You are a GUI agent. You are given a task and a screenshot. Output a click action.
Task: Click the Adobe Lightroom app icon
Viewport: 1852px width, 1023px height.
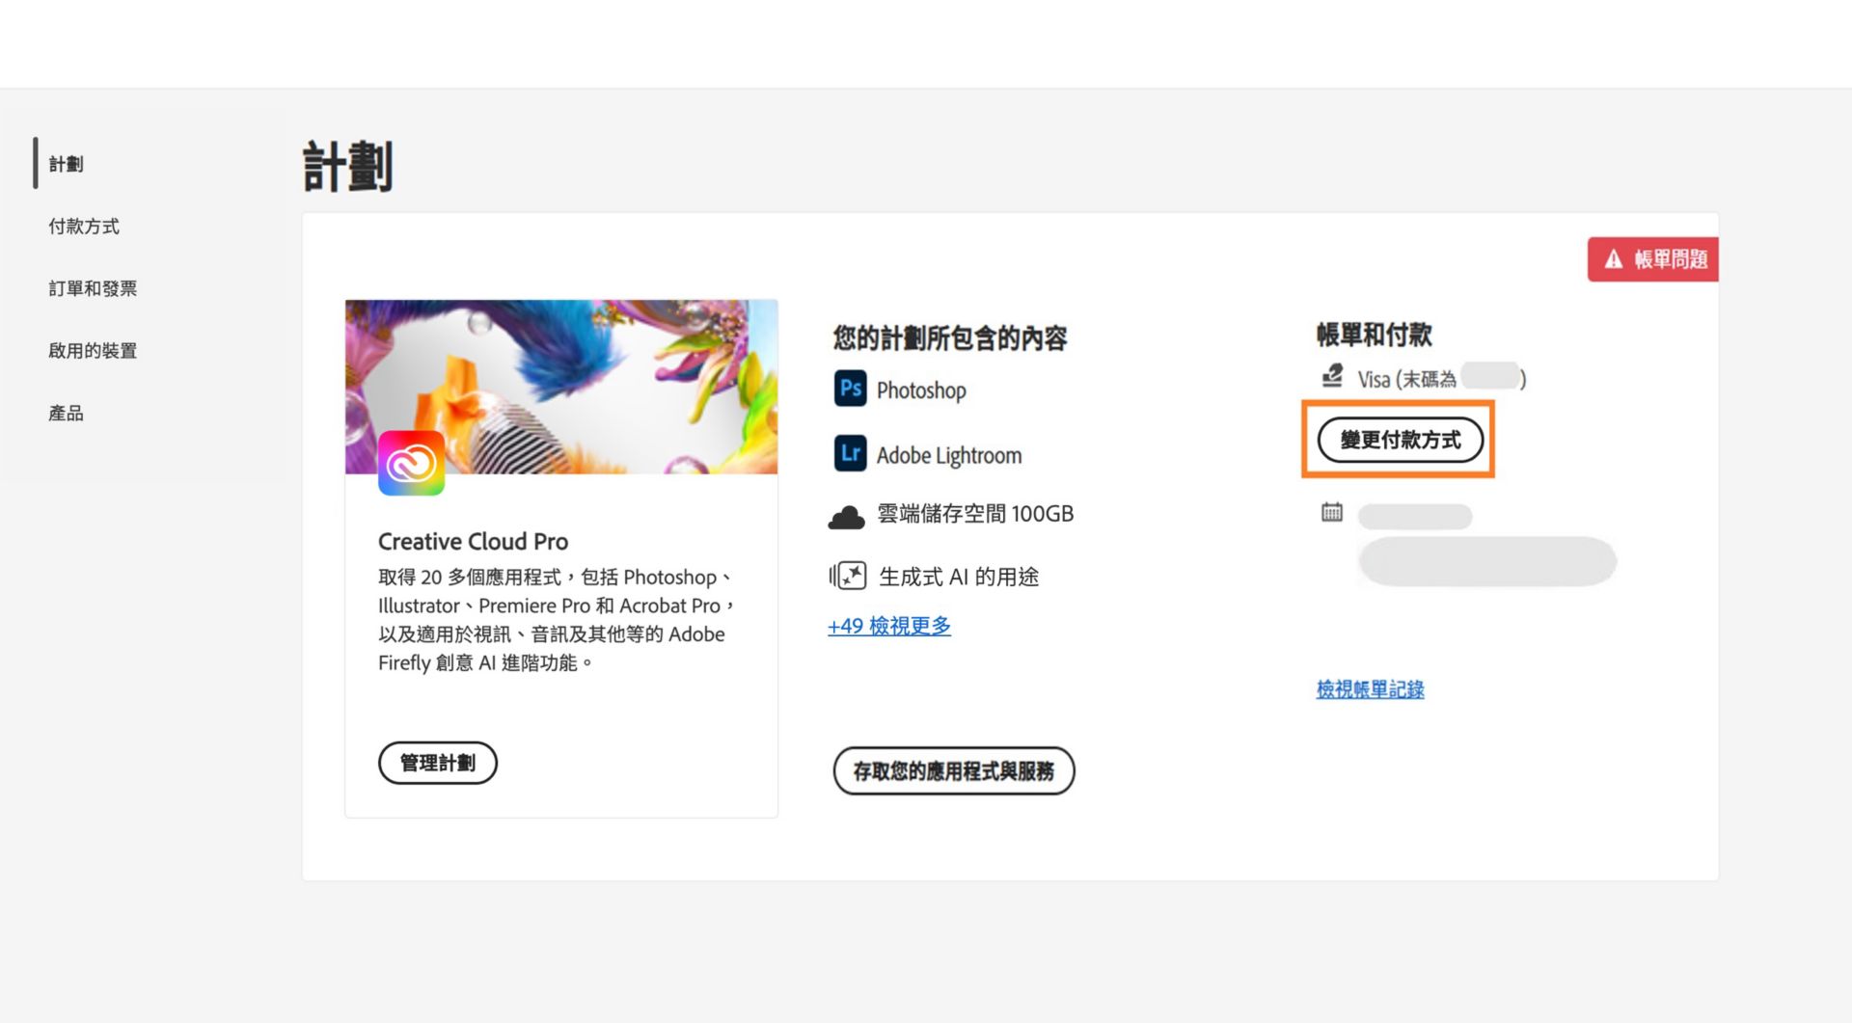(x=850, y=454)
